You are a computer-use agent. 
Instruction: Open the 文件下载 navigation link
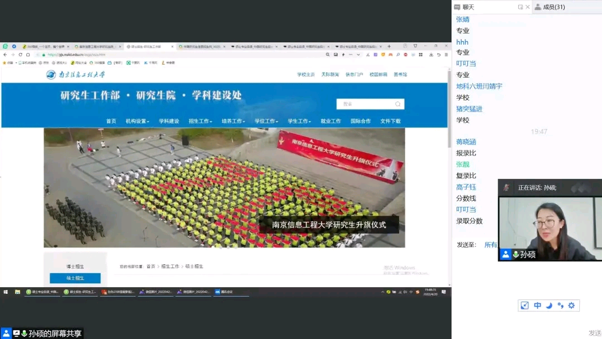(x=390, y=121)
